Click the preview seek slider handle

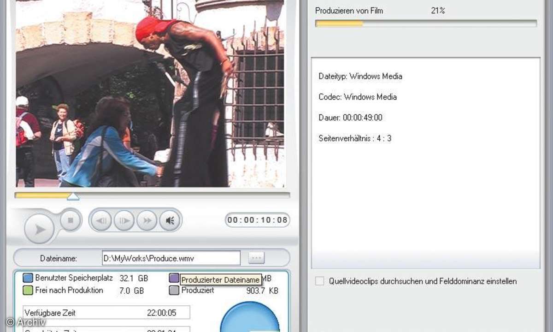point(73,196)
